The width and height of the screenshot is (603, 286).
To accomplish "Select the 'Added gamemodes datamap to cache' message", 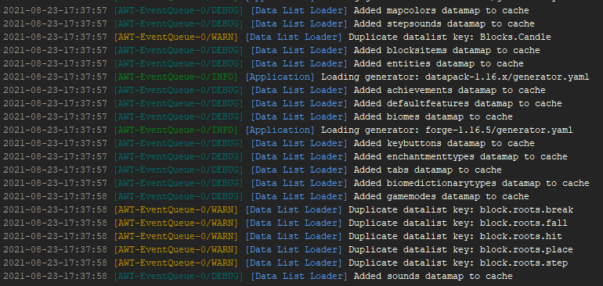I will [441, 197].
